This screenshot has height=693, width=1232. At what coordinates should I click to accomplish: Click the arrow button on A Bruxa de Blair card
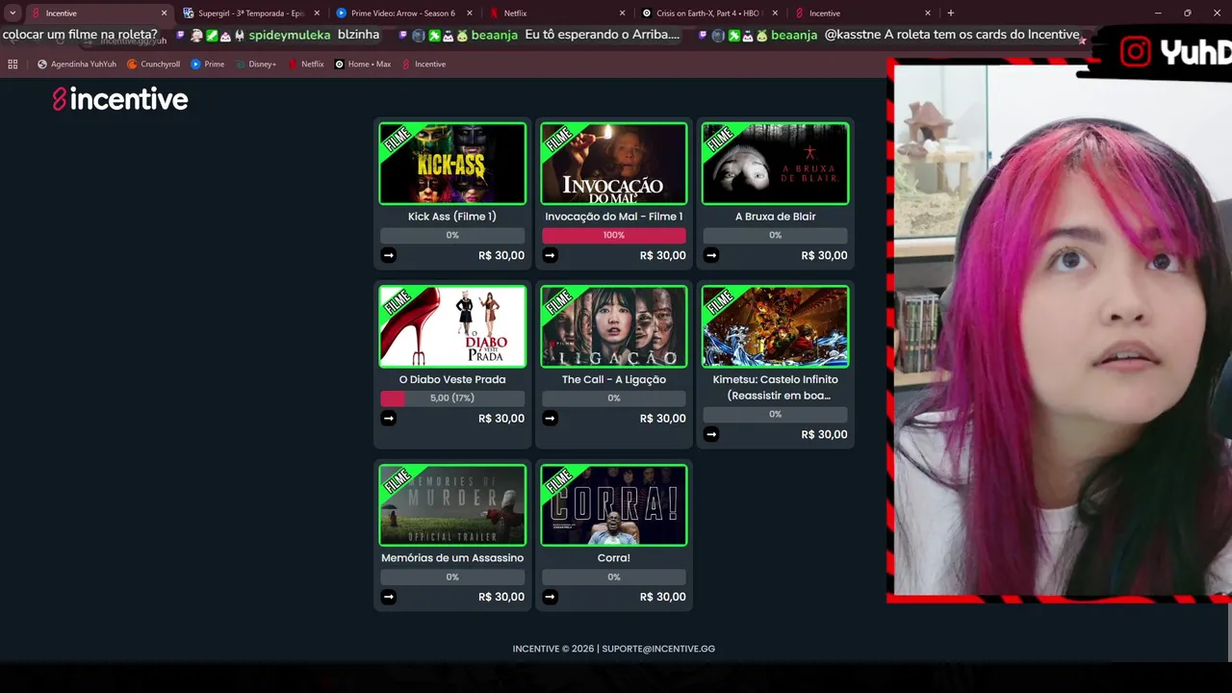pyautogui.click(x=711, y=255)
